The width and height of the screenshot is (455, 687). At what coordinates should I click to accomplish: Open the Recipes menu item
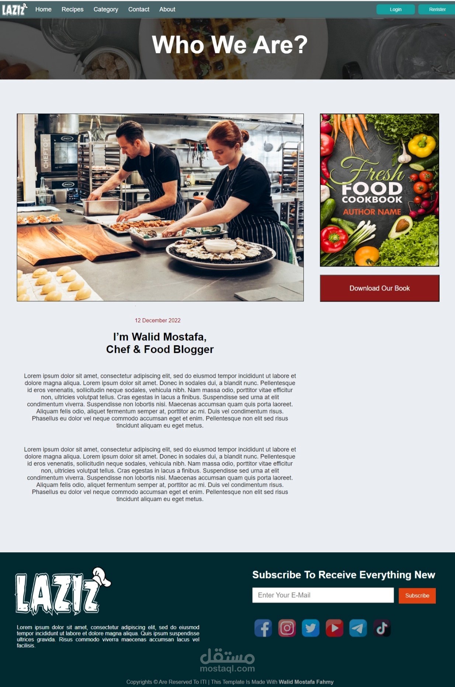pyautogui.click(x=72, y=9)
